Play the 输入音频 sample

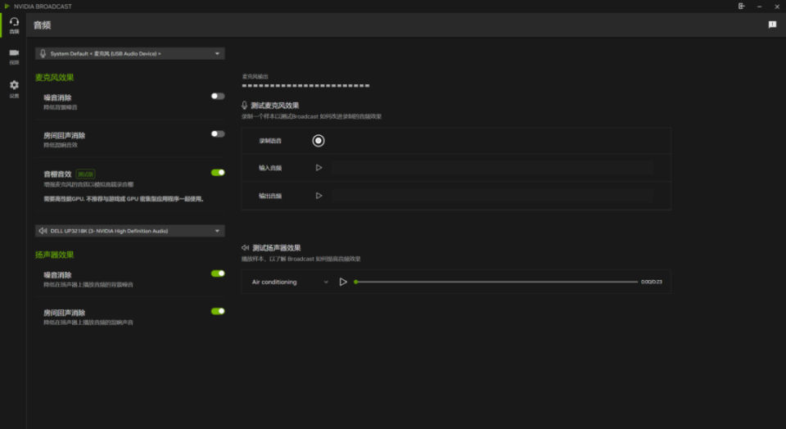click(318, 168)
